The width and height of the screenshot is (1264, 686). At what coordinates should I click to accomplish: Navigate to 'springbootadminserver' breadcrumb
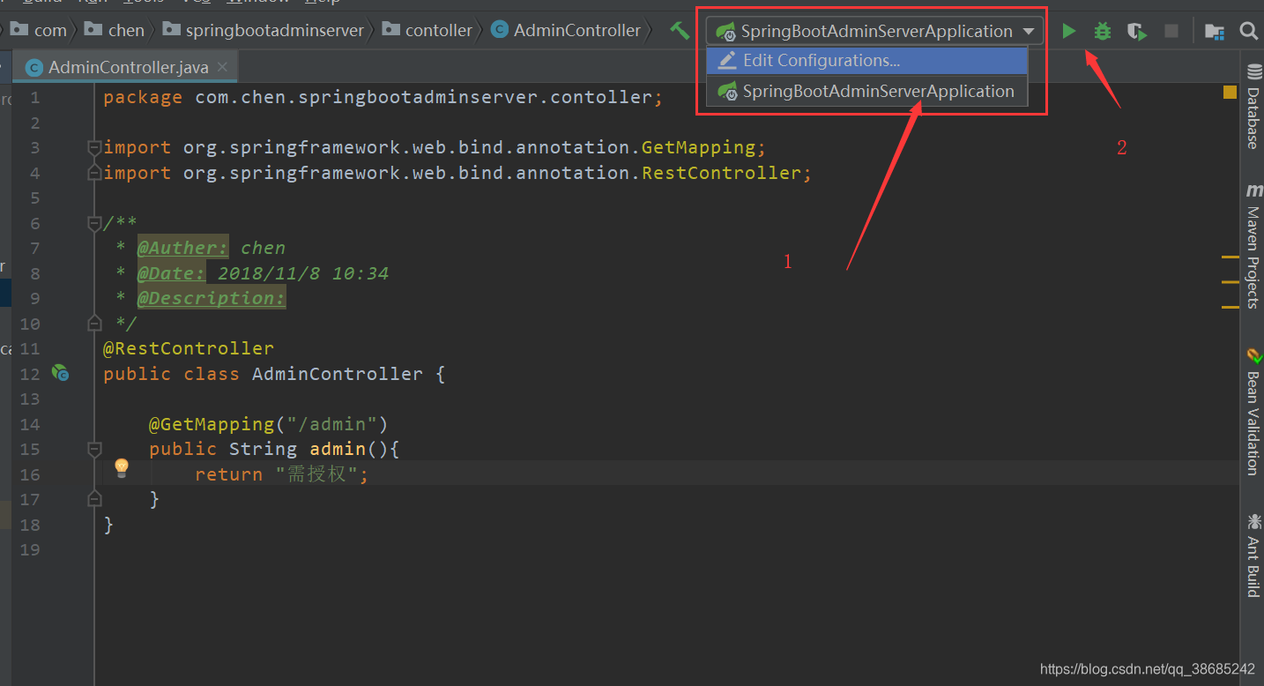[x=264, y=30]
